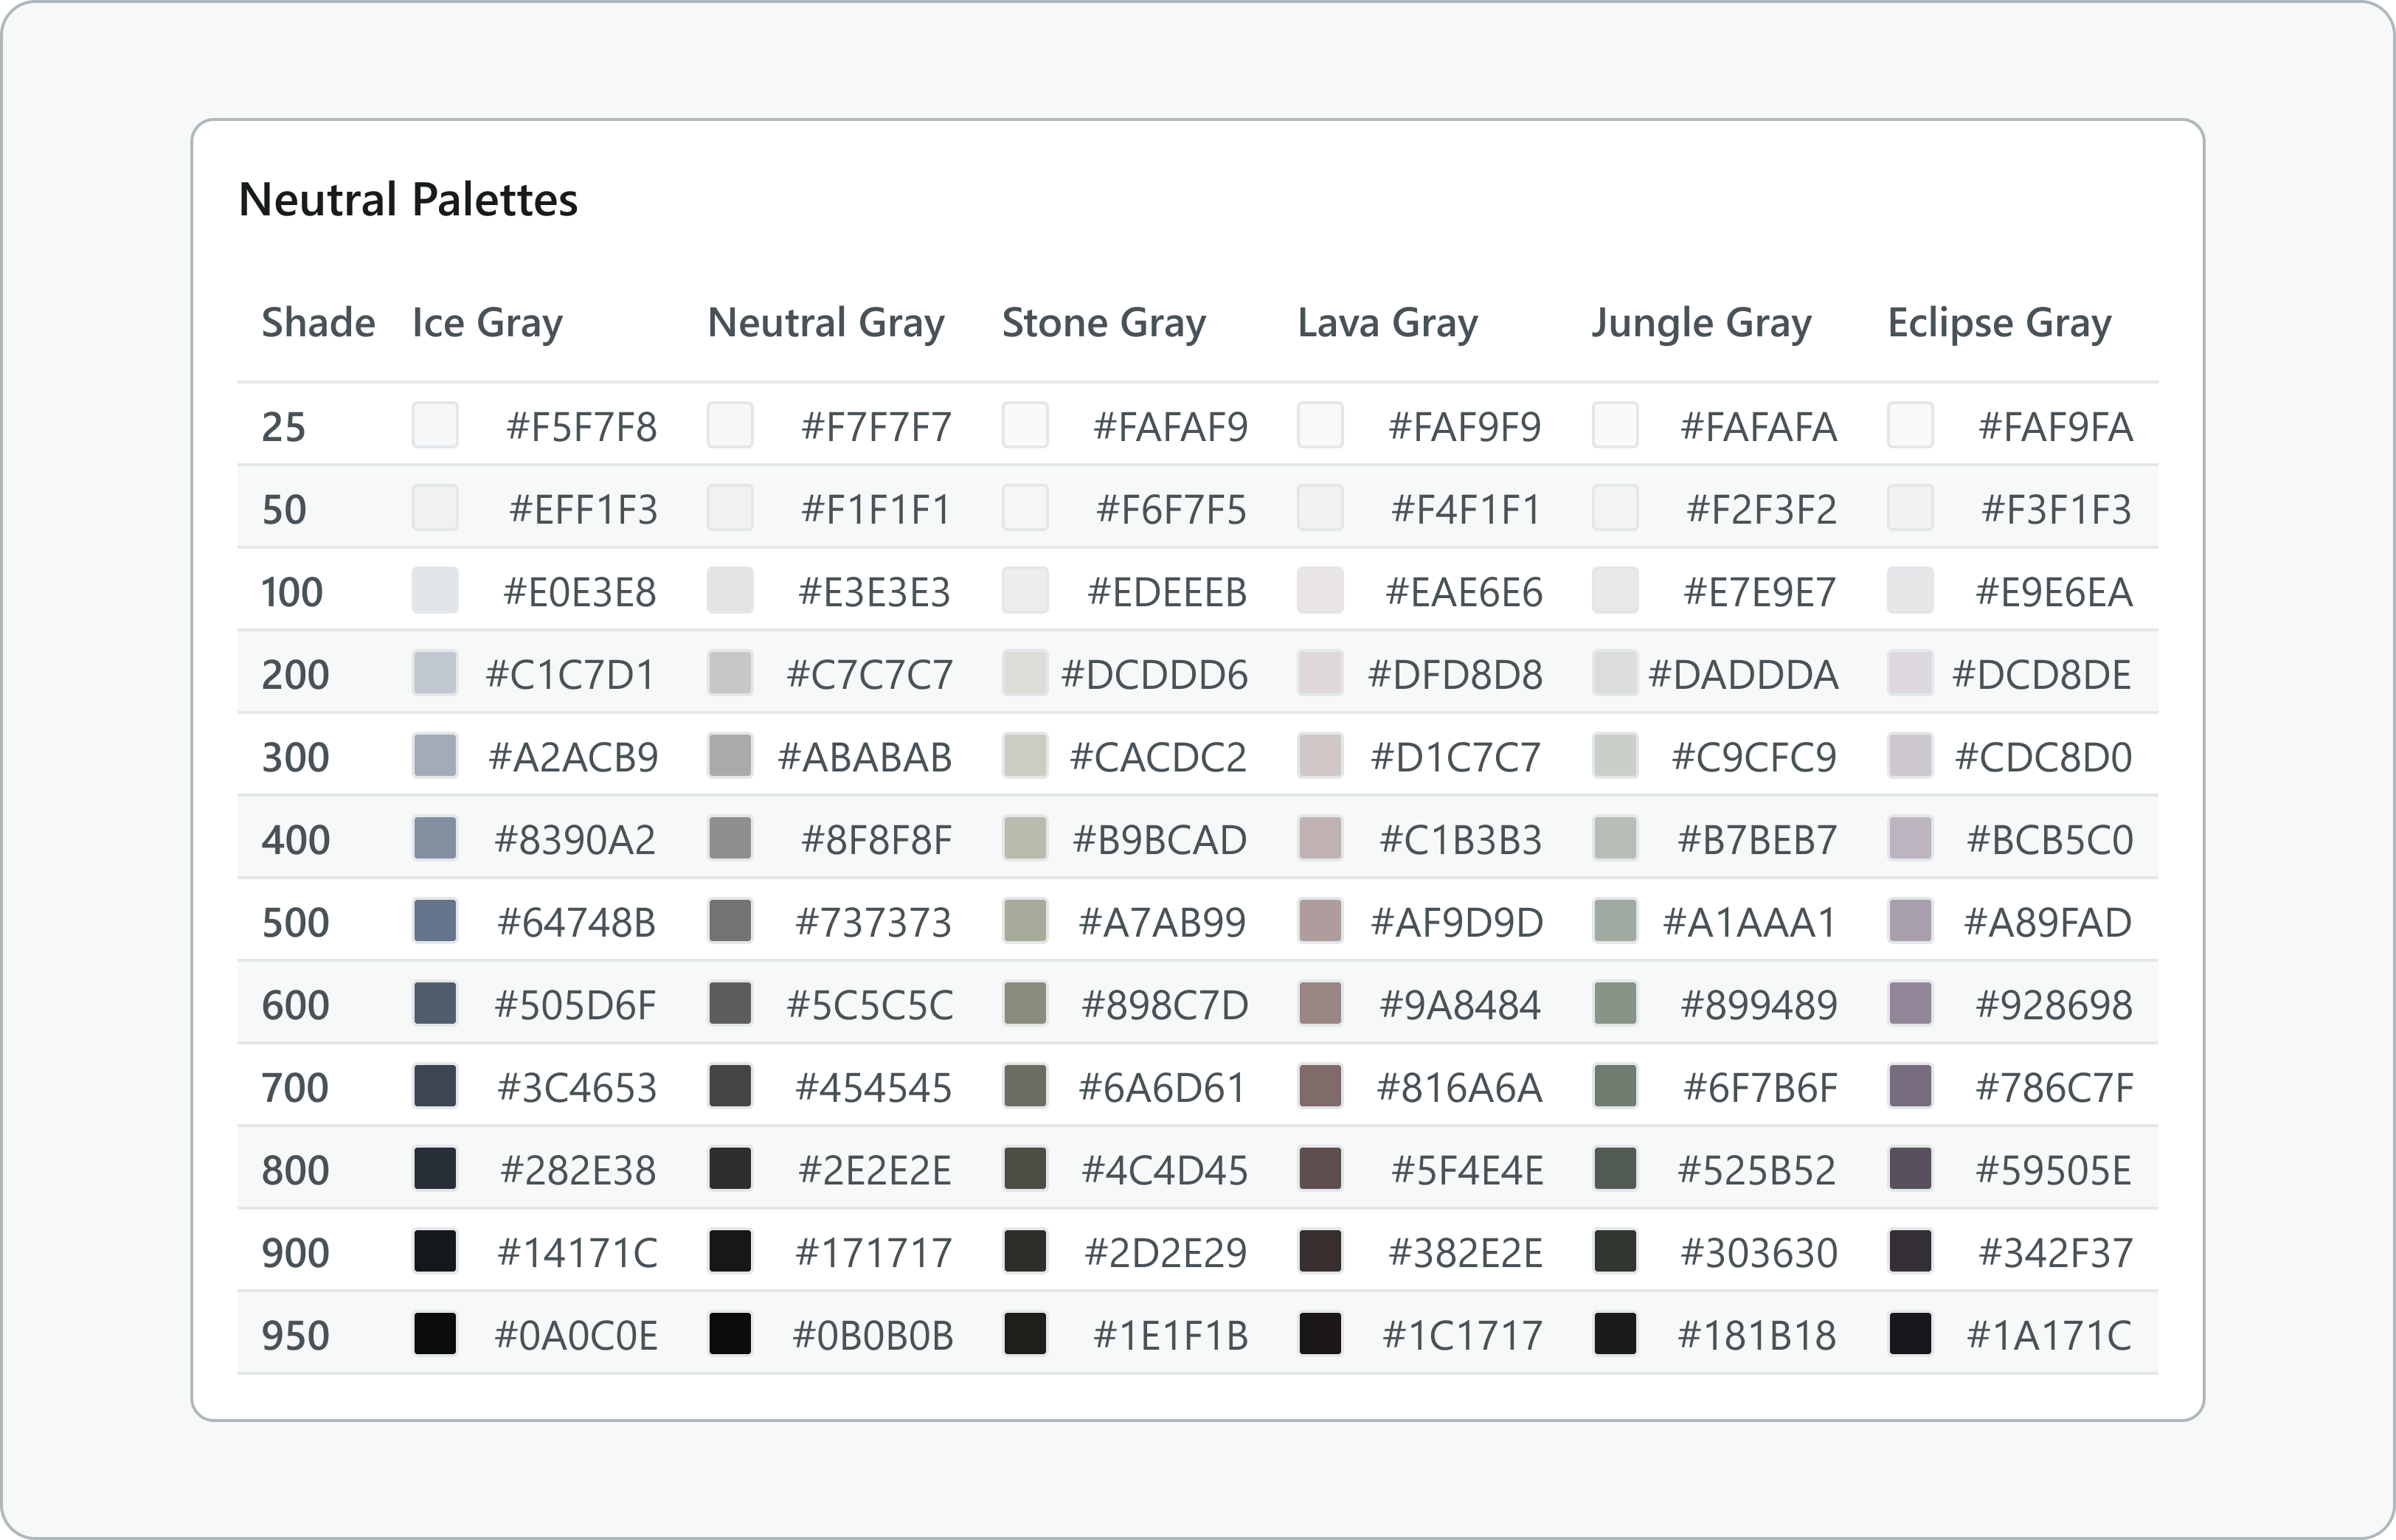
Task: Pick the Eclipse Gray 700 swatch #786C7F
Action: [x=1910, y=1086]
